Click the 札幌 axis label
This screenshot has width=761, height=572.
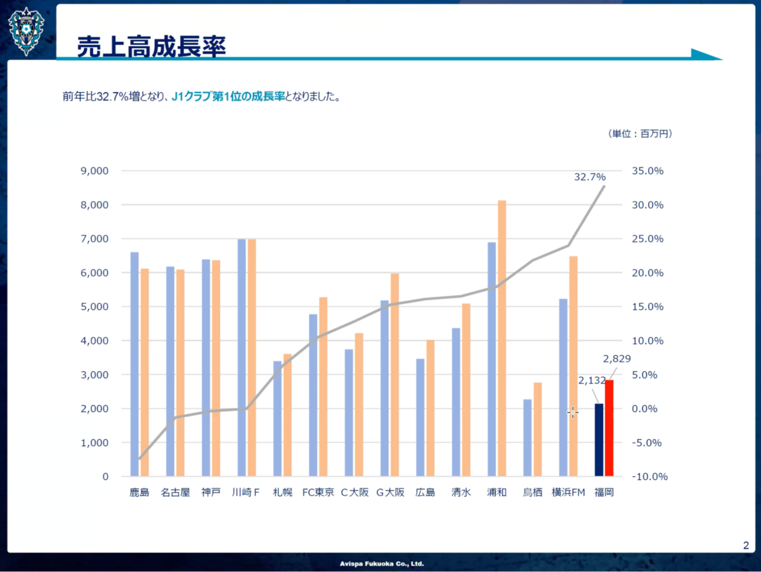click(x=282, y=492)
